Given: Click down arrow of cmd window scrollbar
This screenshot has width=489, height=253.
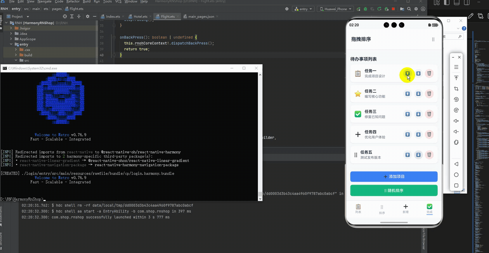Looking at the screenshot, I should pos(260,199).
